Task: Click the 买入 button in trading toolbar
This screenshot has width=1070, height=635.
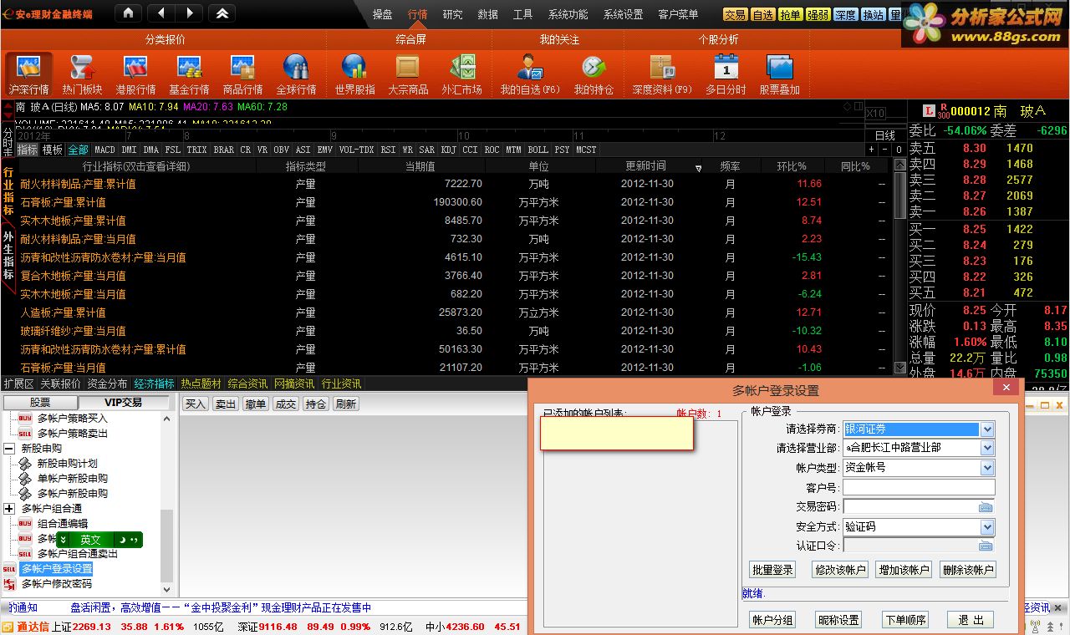Action: (196, 404)
